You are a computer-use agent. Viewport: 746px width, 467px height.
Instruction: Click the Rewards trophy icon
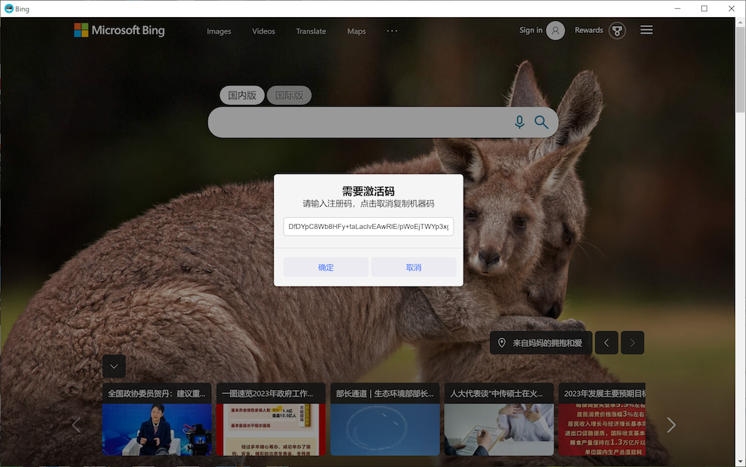click(617, 31)
